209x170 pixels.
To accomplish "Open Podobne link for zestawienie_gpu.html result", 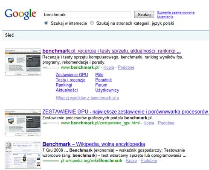I will tap(166, 123).
